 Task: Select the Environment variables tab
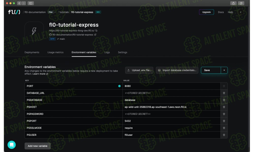(84, 52)
